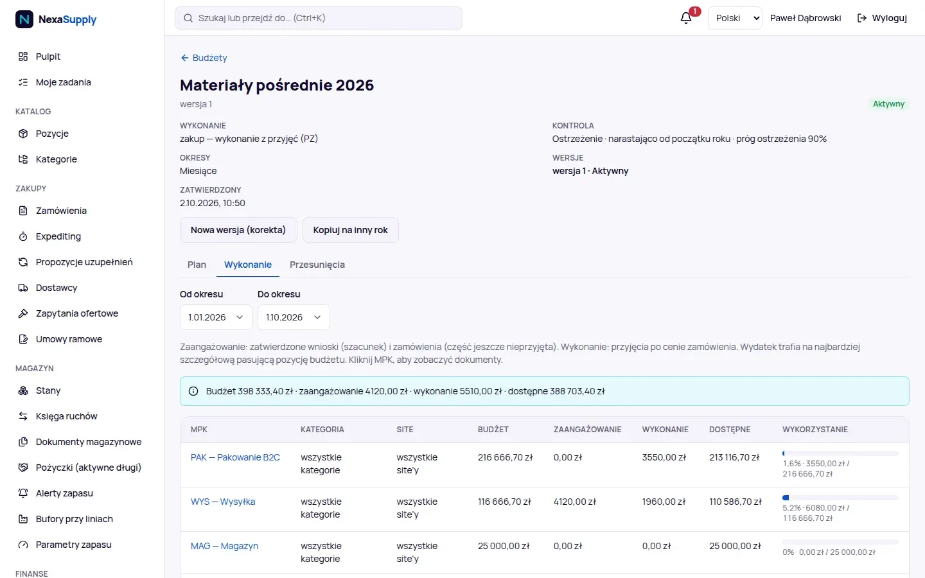
Task: Open WYS — Wysyłka cost center link
Action: 223,502
